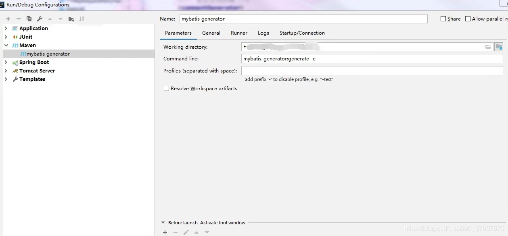
Task: Add before launch task plus icon
Action: tap(165, 232)
